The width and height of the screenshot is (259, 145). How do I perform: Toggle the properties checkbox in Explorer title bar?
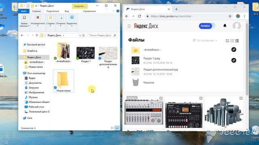click(x=28, y=6)
